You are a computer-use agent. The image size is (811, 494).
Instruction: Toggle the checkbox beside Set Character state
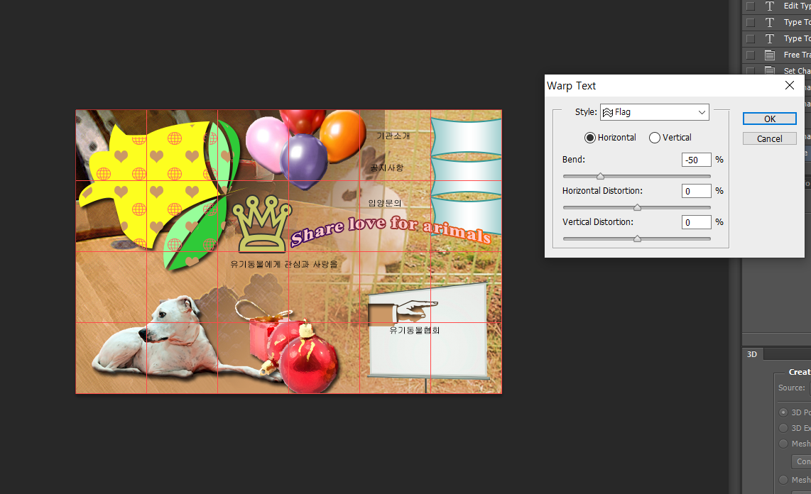coord(750,71)
